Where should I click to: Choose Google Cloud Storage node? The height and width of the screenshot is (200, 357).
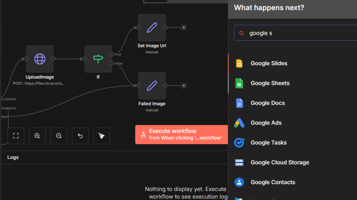pos(279,162)
